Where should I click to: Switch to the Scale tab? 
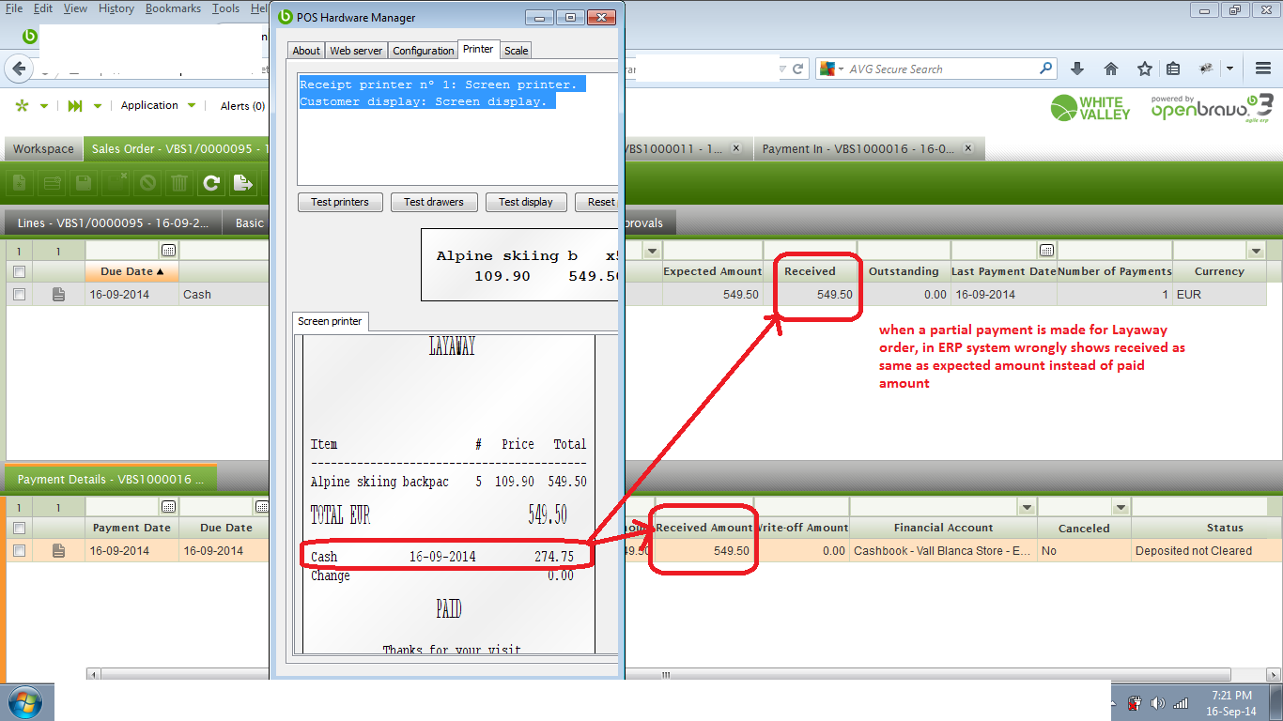[516, 51]
